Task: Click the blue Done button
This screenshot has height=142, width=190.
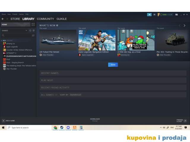Action: pos(113,64)
